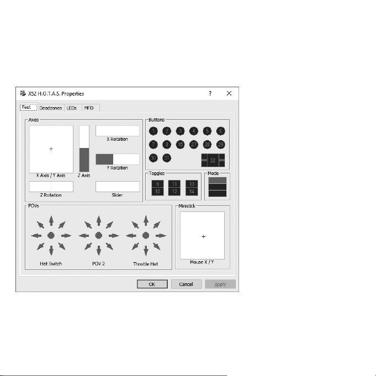The height and width of the screenshot is (376, 376).
Task: Click the Z Axis label
Action: click(84, 175)
